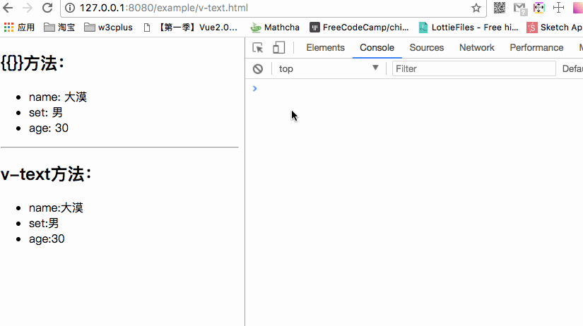The height and width of the screenshot is (326, 583).
Task: Click the text "name:大漠"
Action: (56, 207)
